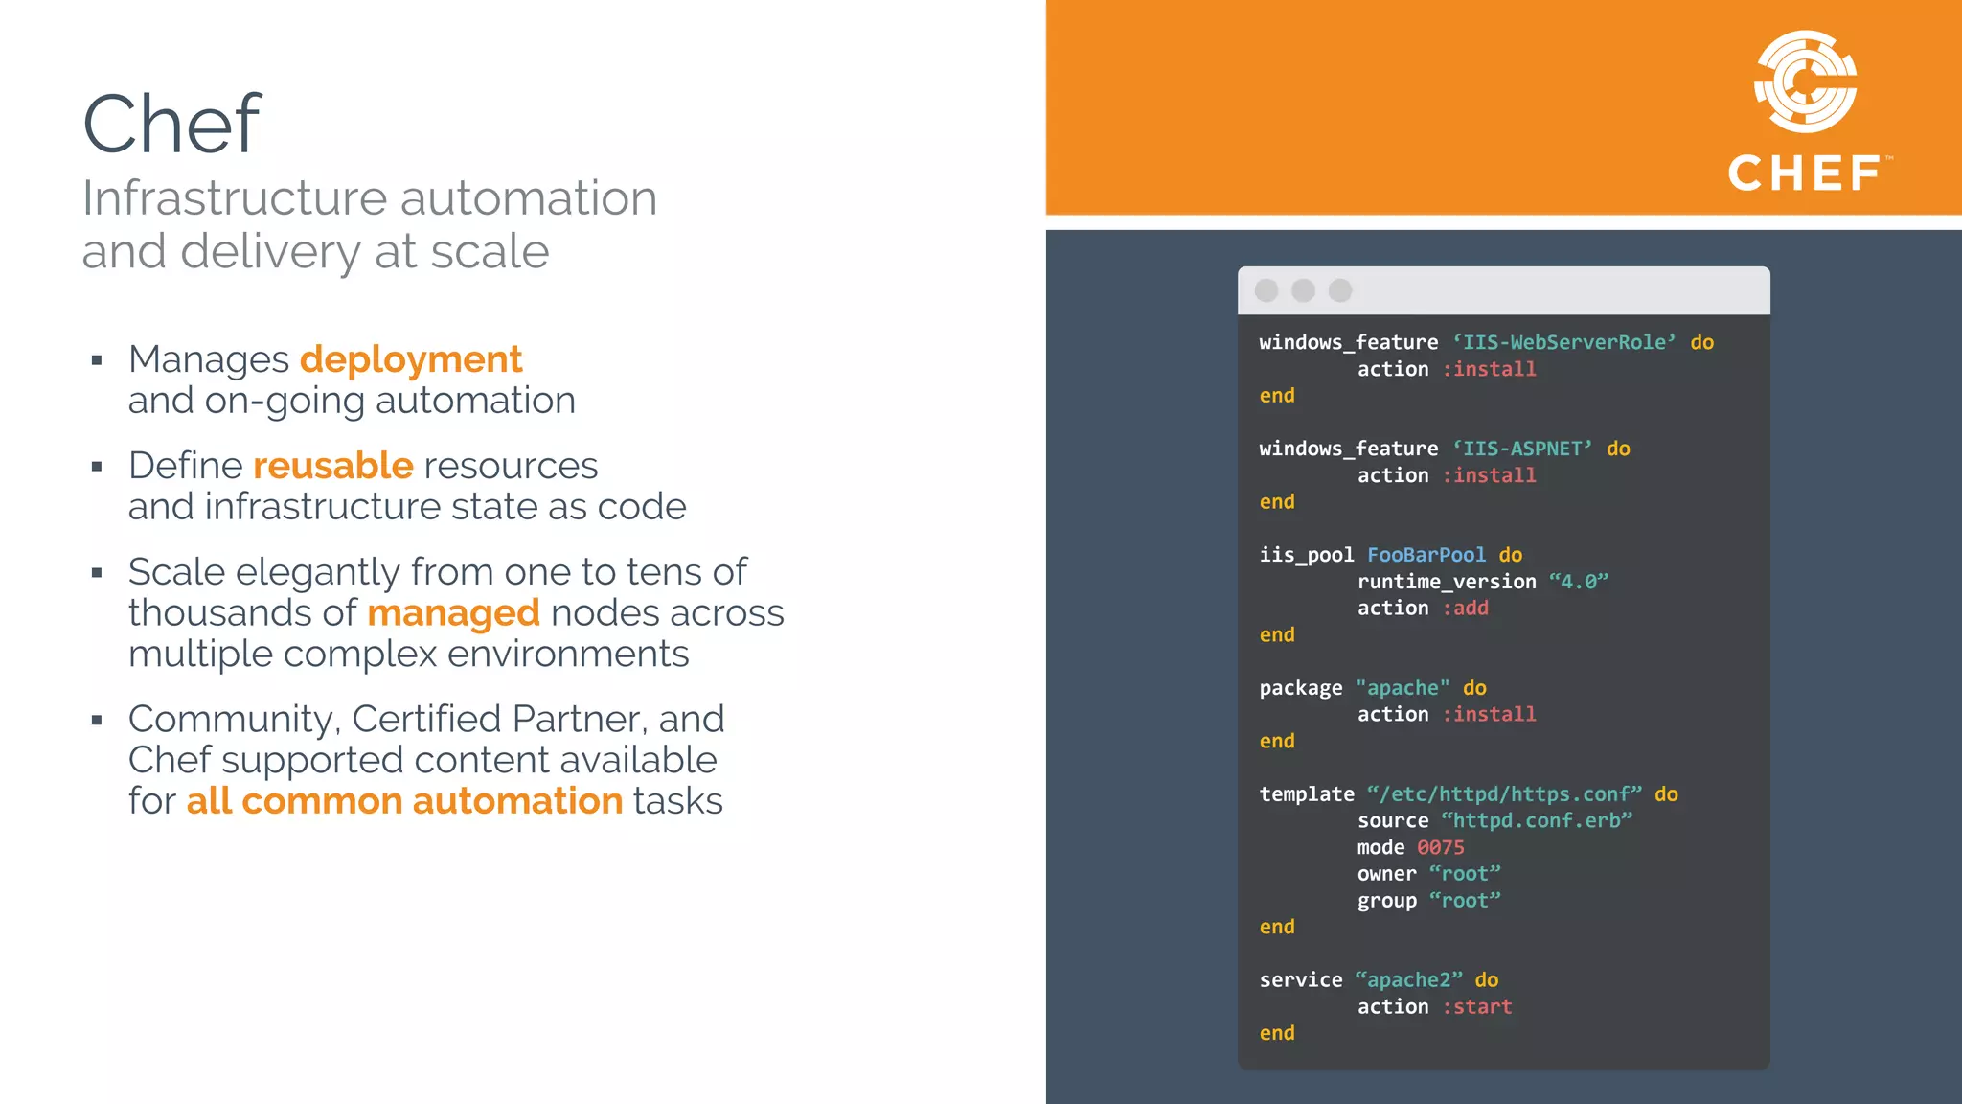Click the first gray window dot
Image resolution: width=1962 pixels, height=1104 pixels.
[x=1266, y=290]
